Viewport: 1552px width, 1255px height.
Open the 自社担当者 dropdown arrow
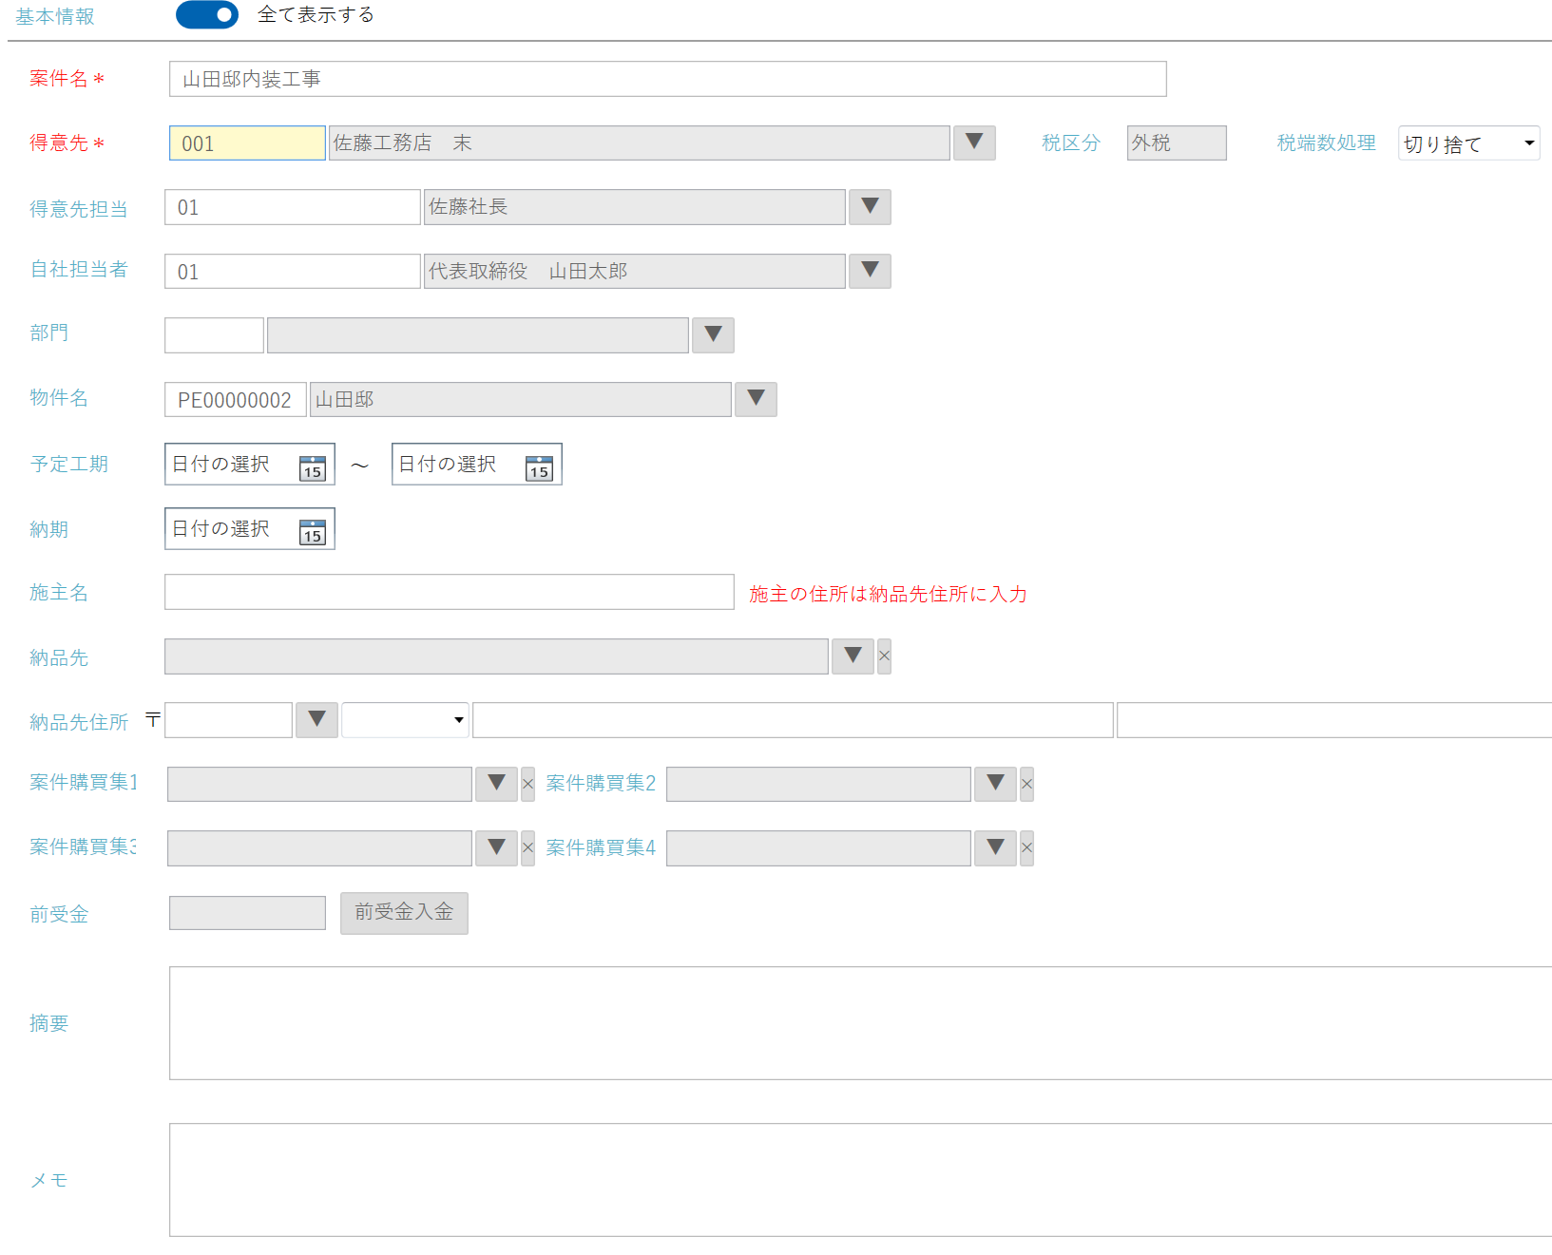point(870,271)
